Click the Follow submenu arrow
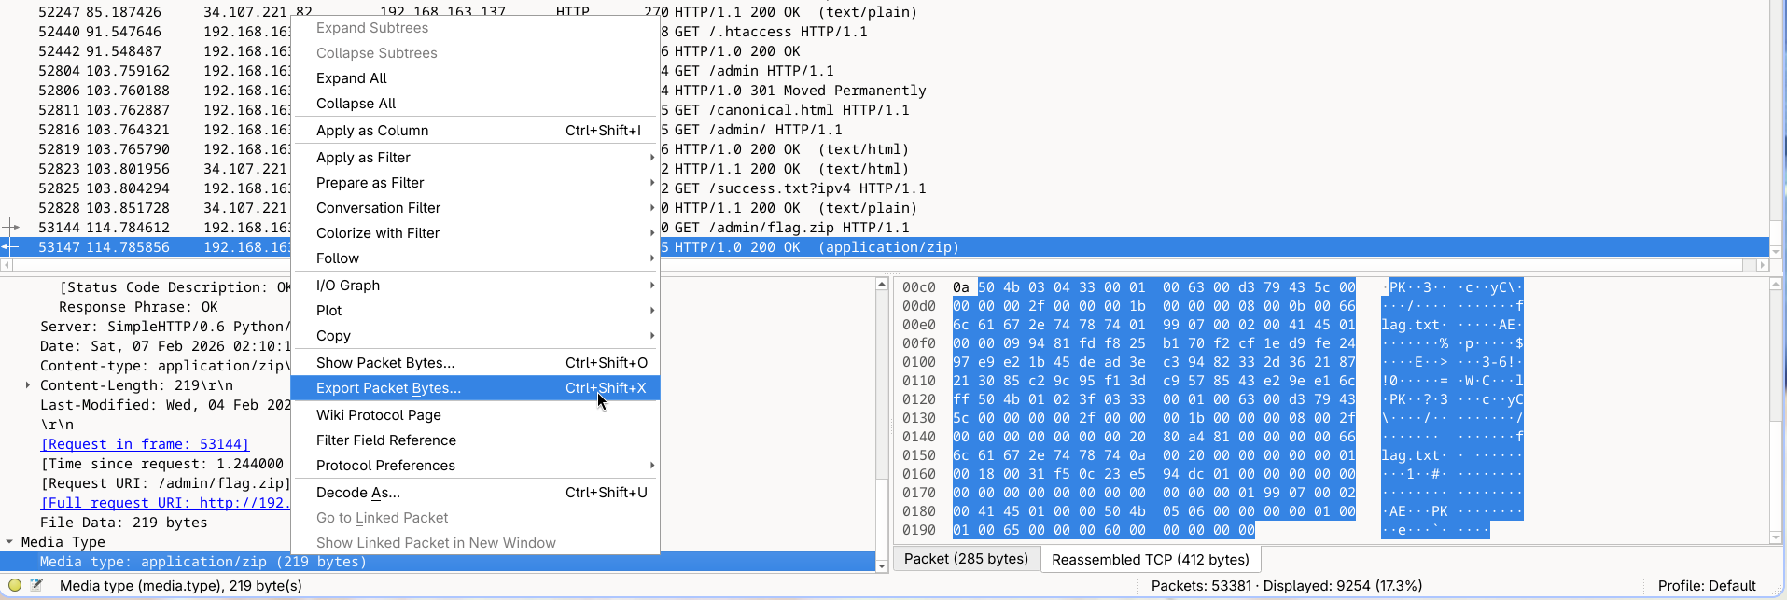Viewport: 1787px width, 600px height. [651, 258]
